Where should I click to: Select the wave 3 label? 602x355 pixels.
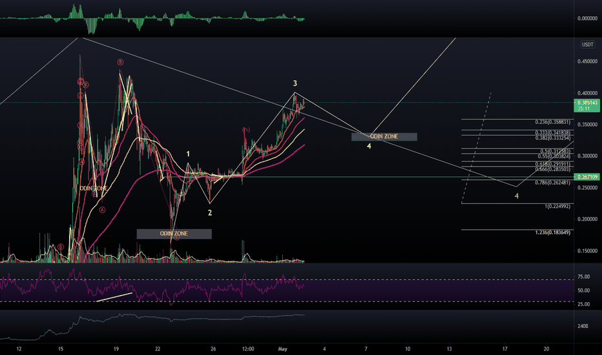click(295, 83)
